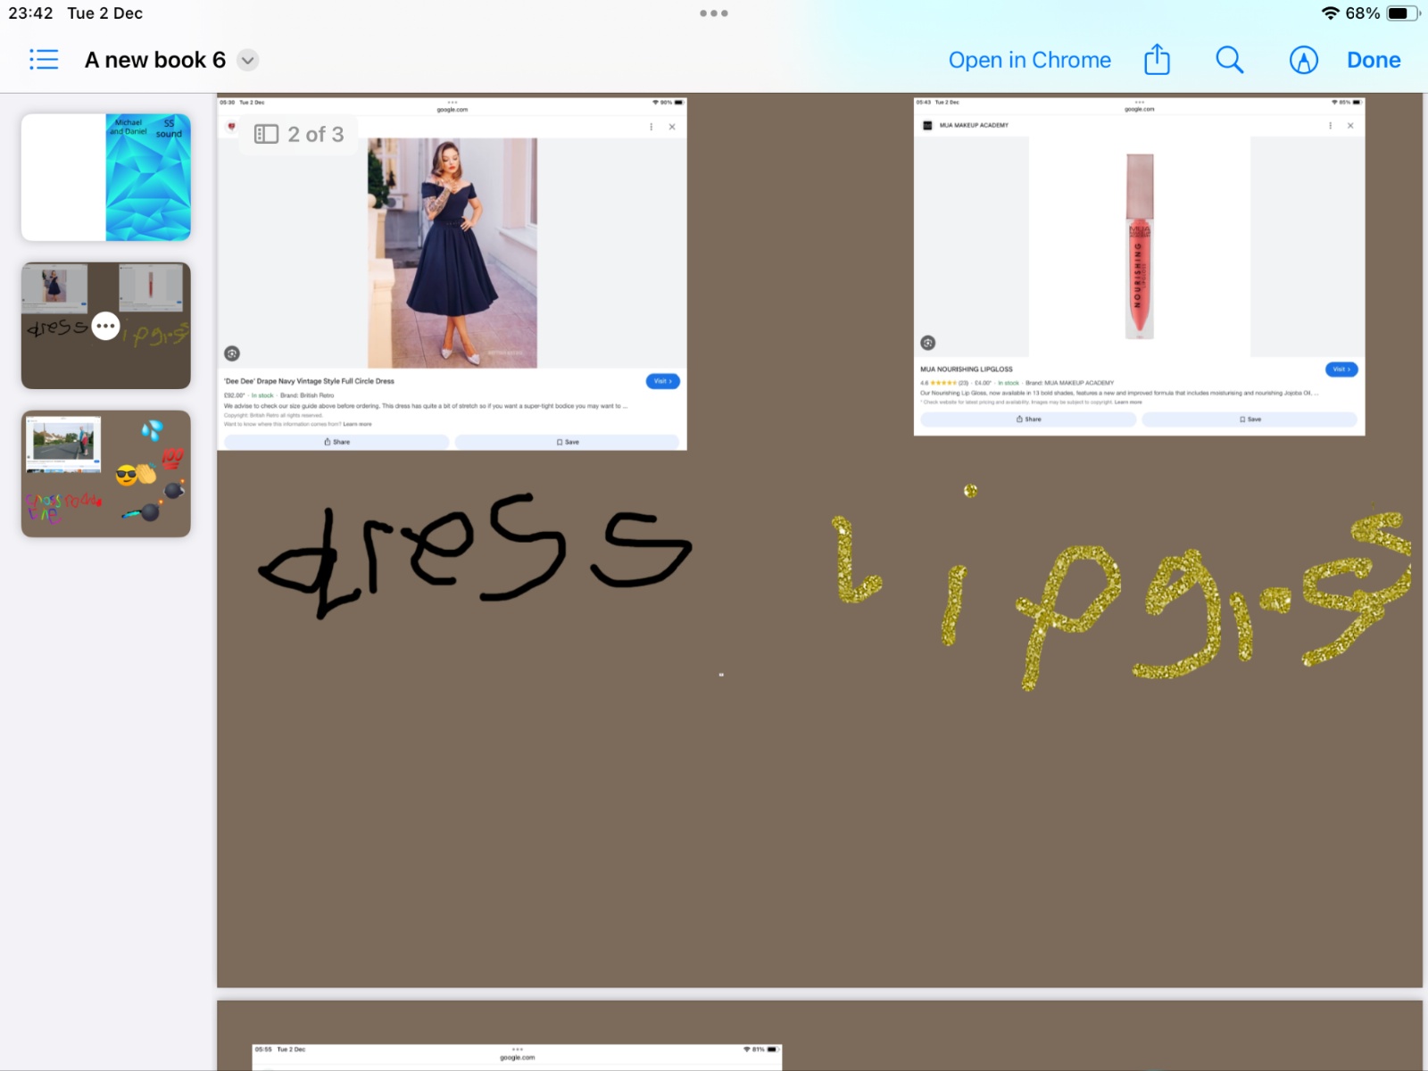
Task: Tap Done to close the document
Action: (1373, 60)
